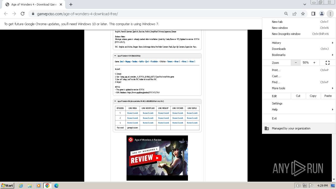Open Managed by your organization info
Viewport: 336px width, 189px height.
(299, 128)
